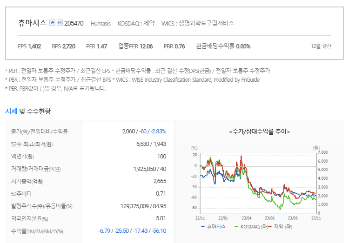Click the market cap value 2,665
The width and height of the screenshot is (349, 243).
(160, 181)
